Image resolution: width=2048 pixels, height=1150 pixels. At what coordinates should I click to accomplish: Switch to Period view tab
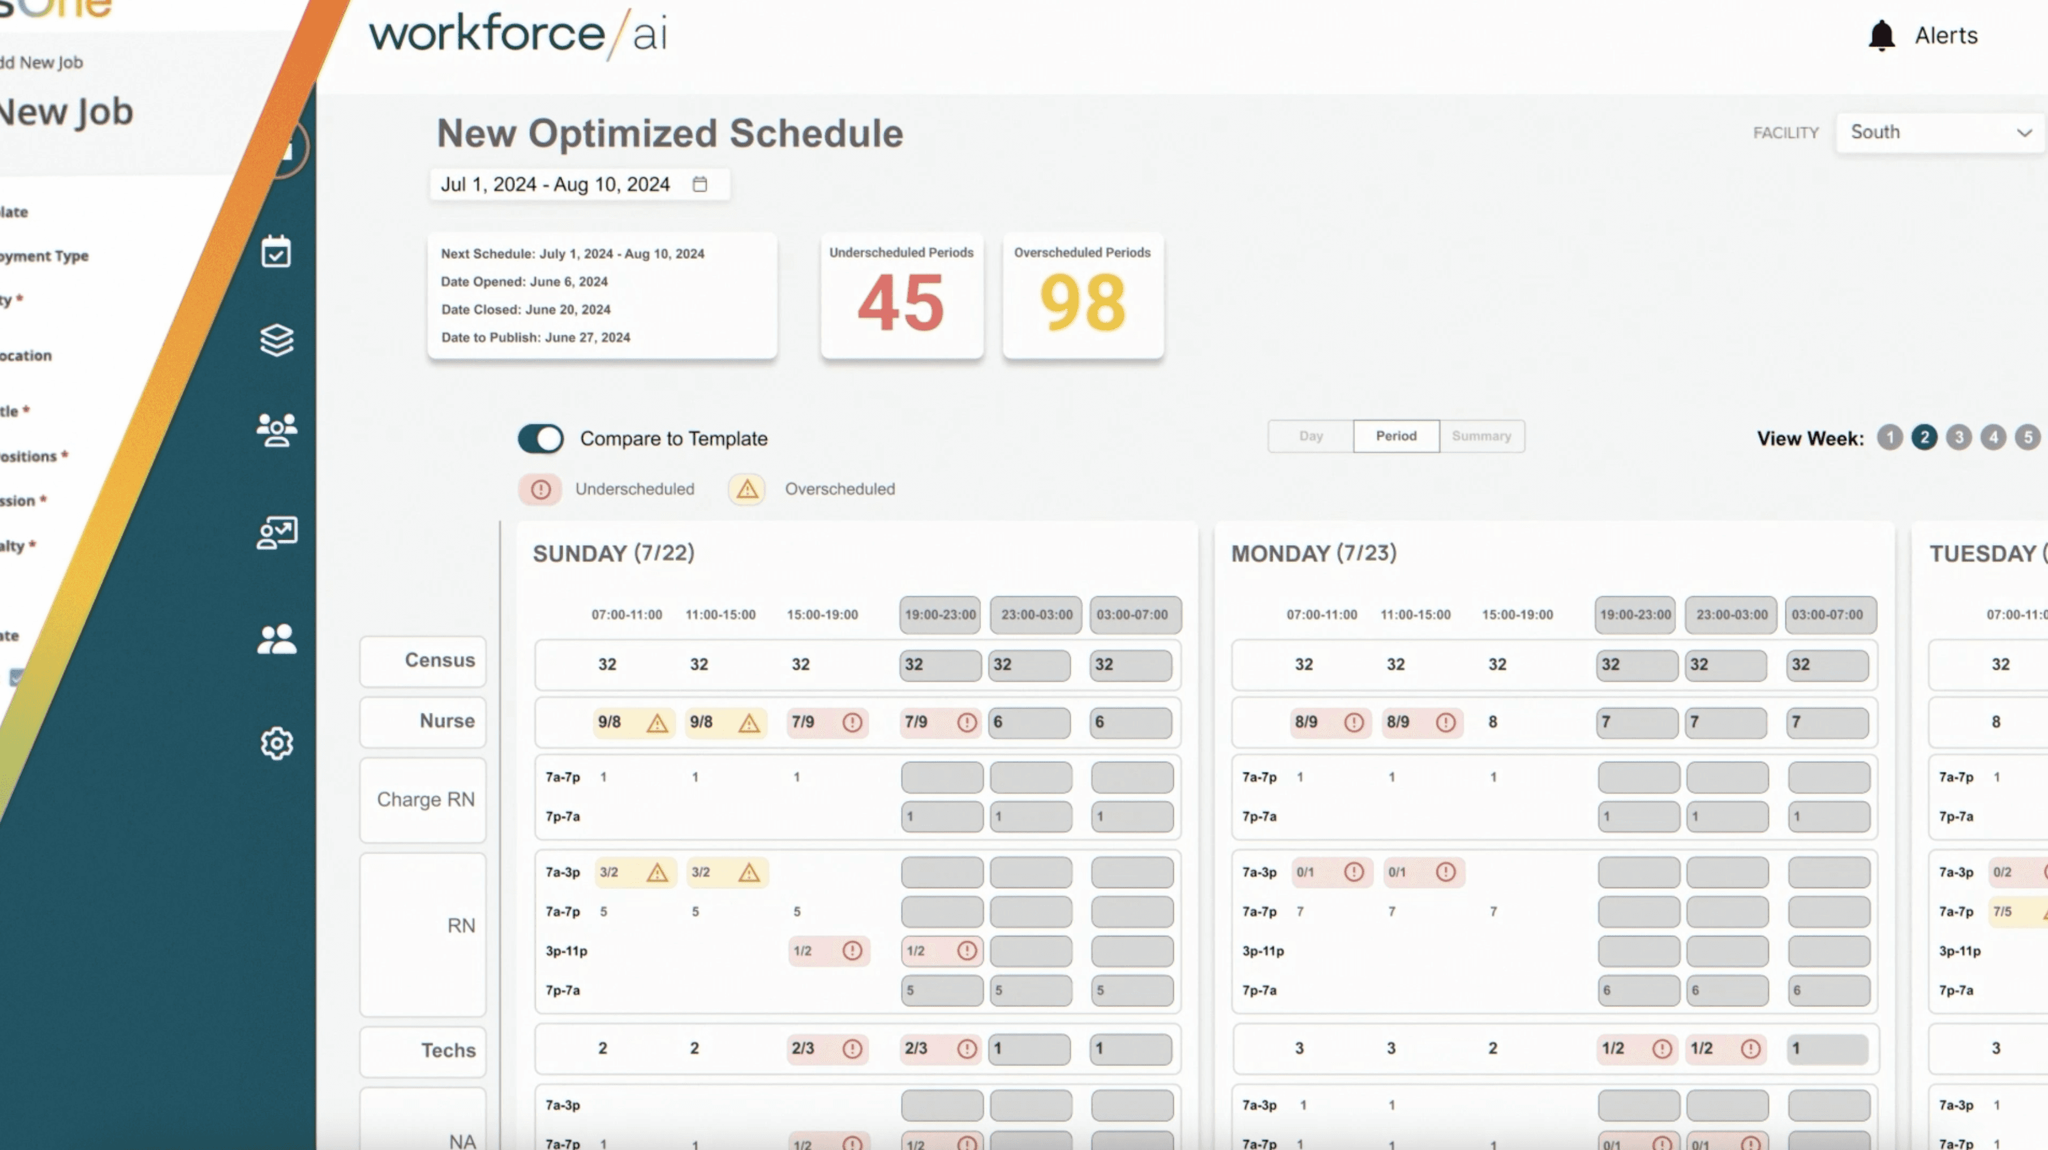(x=1396, y=436)
